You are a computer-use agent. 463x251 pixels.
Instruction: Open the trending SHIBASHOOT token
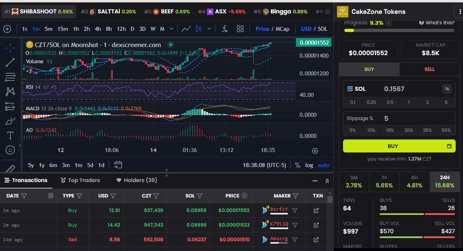(x=38, y=12)
